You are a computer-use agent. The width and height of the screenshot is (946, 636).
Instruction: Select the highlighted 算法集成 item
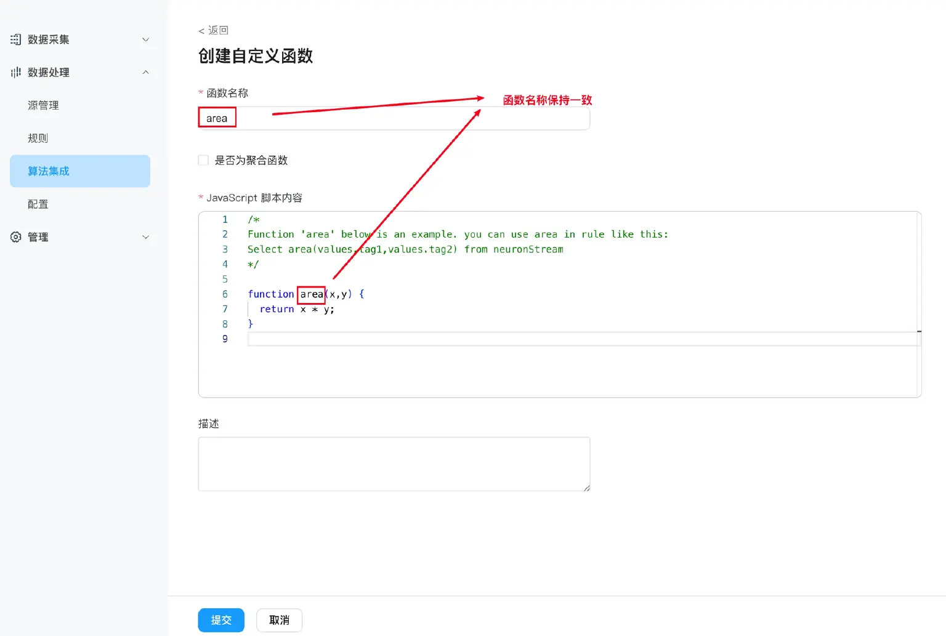coord(49,171)
